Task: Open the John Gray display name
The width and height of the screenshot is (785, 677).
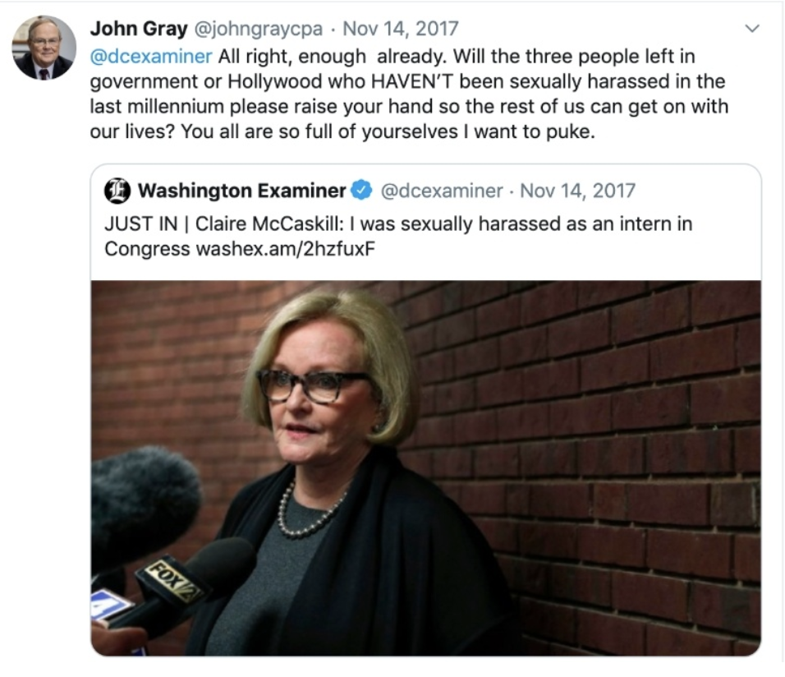Action: coord(139,29)
